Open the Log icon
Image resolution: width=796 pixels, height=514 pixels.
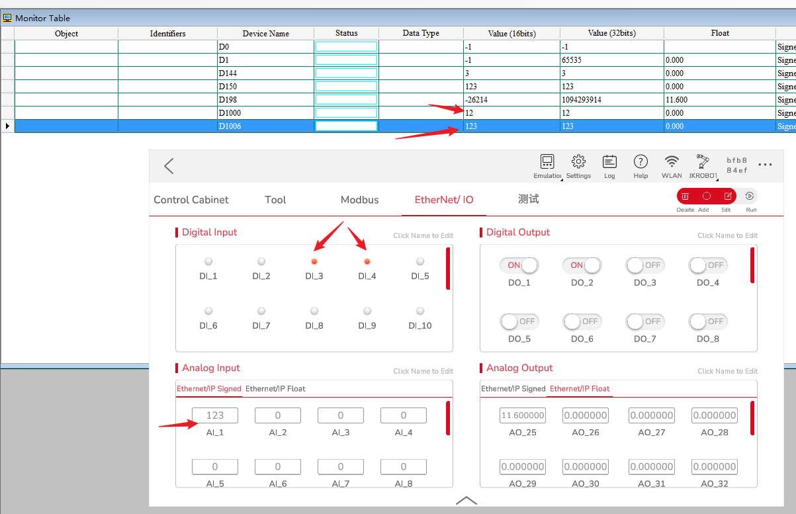(609, 162)
